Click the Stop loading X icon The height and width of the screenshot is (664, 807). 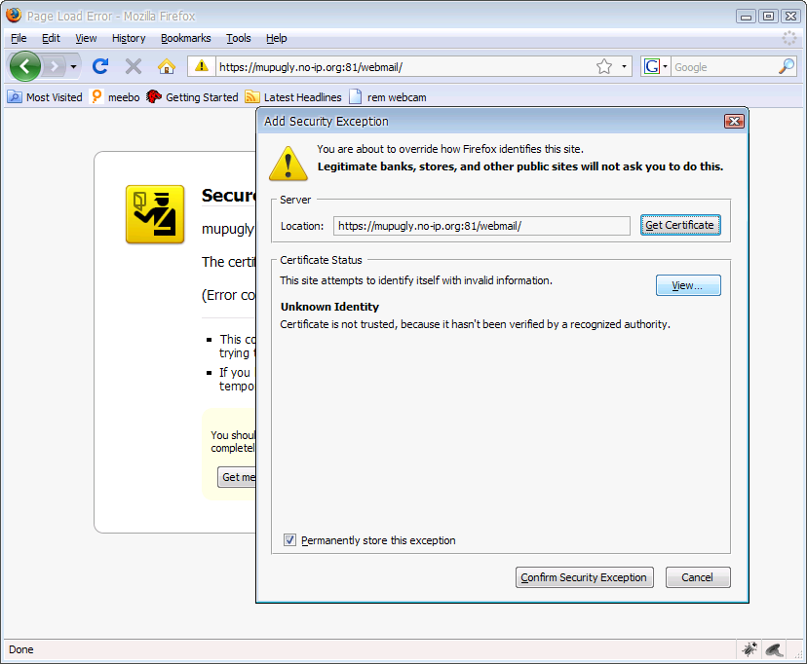[x=134, y=66]
